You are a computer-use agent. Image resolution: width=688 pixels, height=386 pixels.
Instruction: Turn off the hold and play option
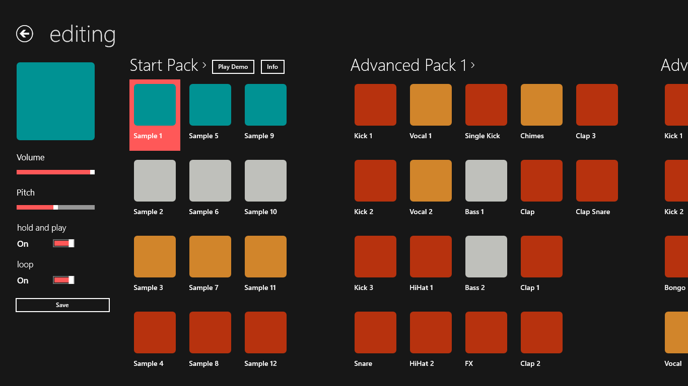pos(63,243)
